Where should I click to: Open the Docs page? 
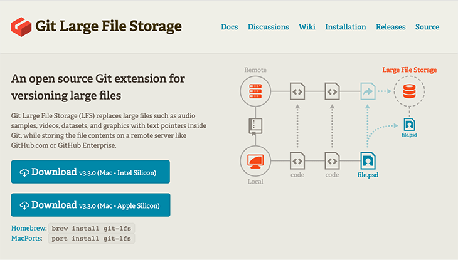click(229, 27)
